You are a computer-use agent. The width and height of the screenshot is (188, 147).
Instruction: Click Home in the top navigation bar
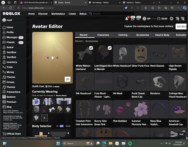pos(31,14)
